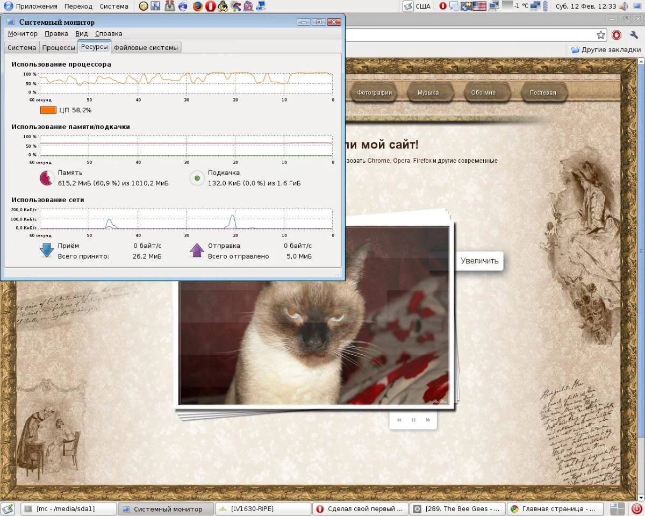Click the red shutdown icon in bottom panel
The image size is (645, 516).
coord(636,508)
